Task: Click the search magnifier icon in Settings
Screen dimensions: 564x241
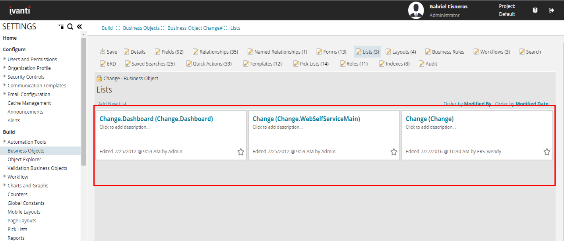Action: pos(70,27)
